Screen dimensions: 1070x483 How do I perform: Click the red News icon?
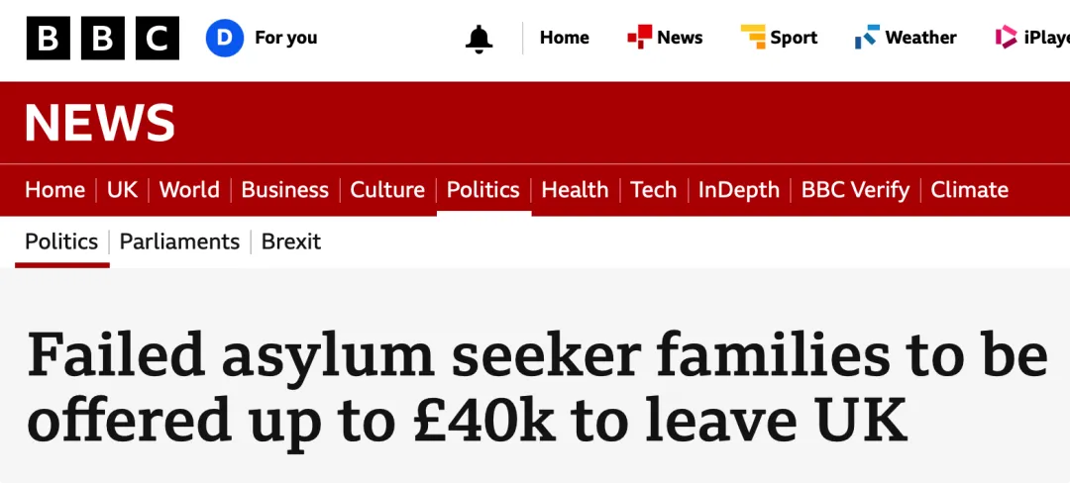[639, 38]
